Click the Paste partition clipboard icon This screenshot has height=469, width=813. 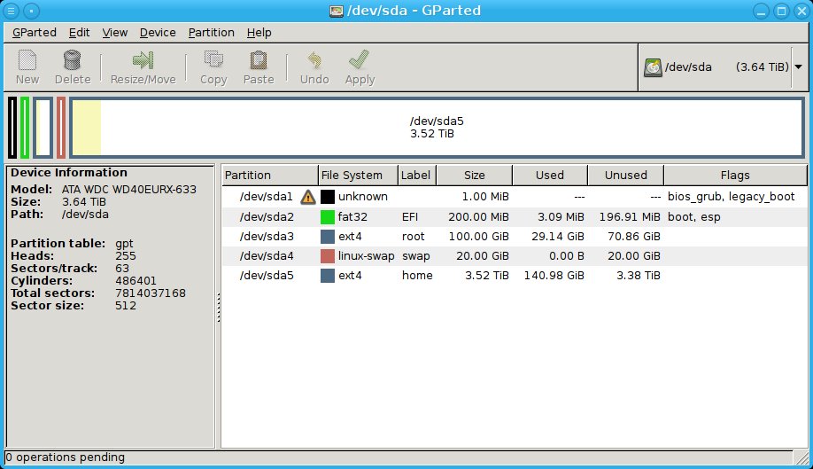[259, 60]
